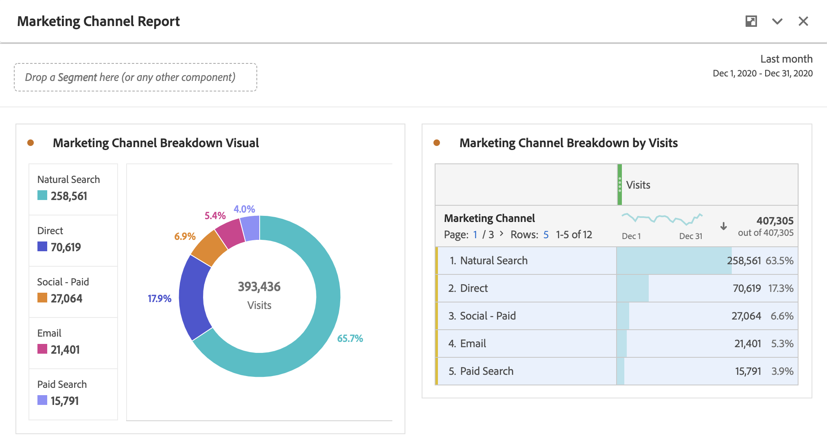Change Rows value by clicking the 5 link
This screenshot has height=448, width=827.
pos(546,235)
